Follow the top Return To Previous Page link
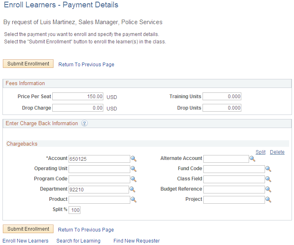 tap(86, 65)
